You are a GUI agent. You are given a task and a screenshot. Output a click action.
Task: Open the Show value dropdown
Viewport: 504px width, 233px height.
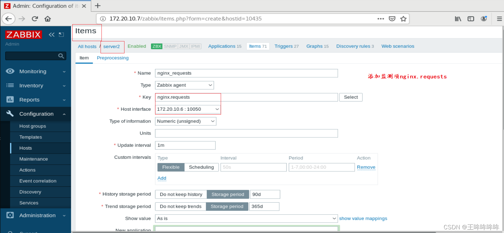(246, 219)
